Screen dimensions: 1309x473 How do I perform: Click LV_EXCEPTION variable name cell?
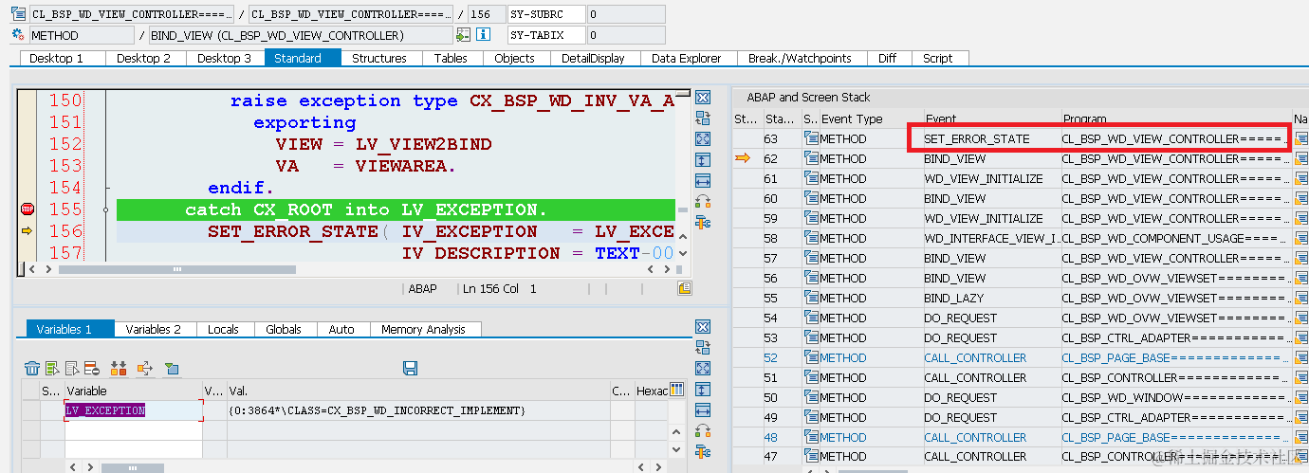(134, 410)
